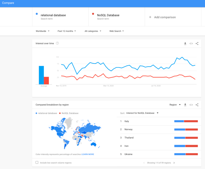This screenshot has height=169, width=205.
Task: Expand the All categories filter
Action: point(93,31)
